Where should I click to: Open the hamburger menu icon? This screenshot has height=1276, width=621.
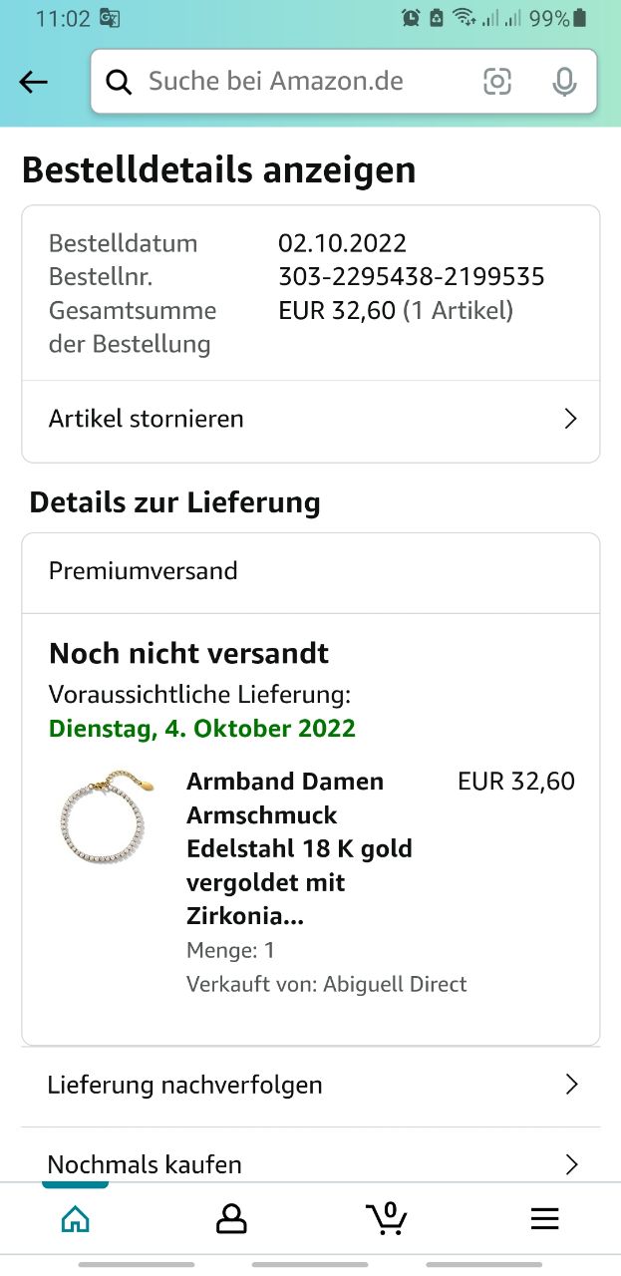click(x=544, y=1218)
